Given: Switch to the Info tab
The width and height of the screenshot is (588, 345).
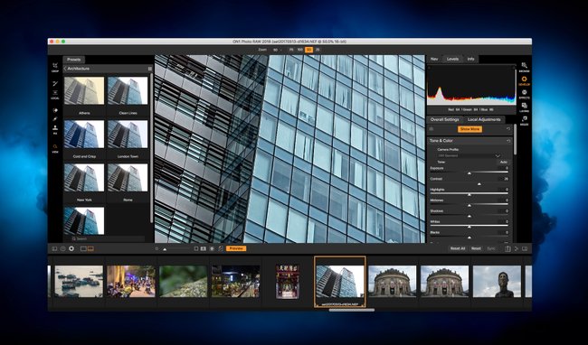Looking at the screenshot, I should [x=470, y=59].
